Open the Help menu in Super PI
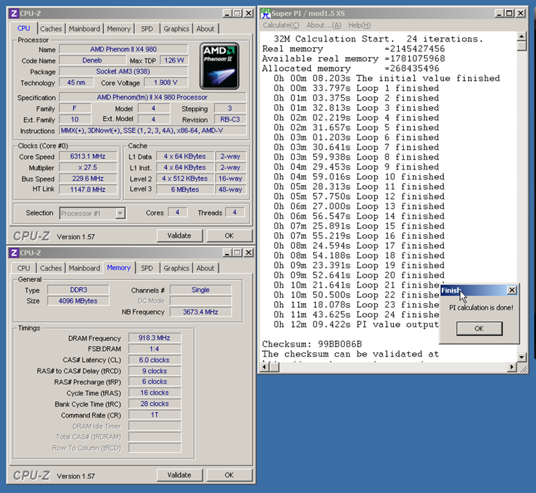The width and height of the screenshot is (536, 493). 359,25
